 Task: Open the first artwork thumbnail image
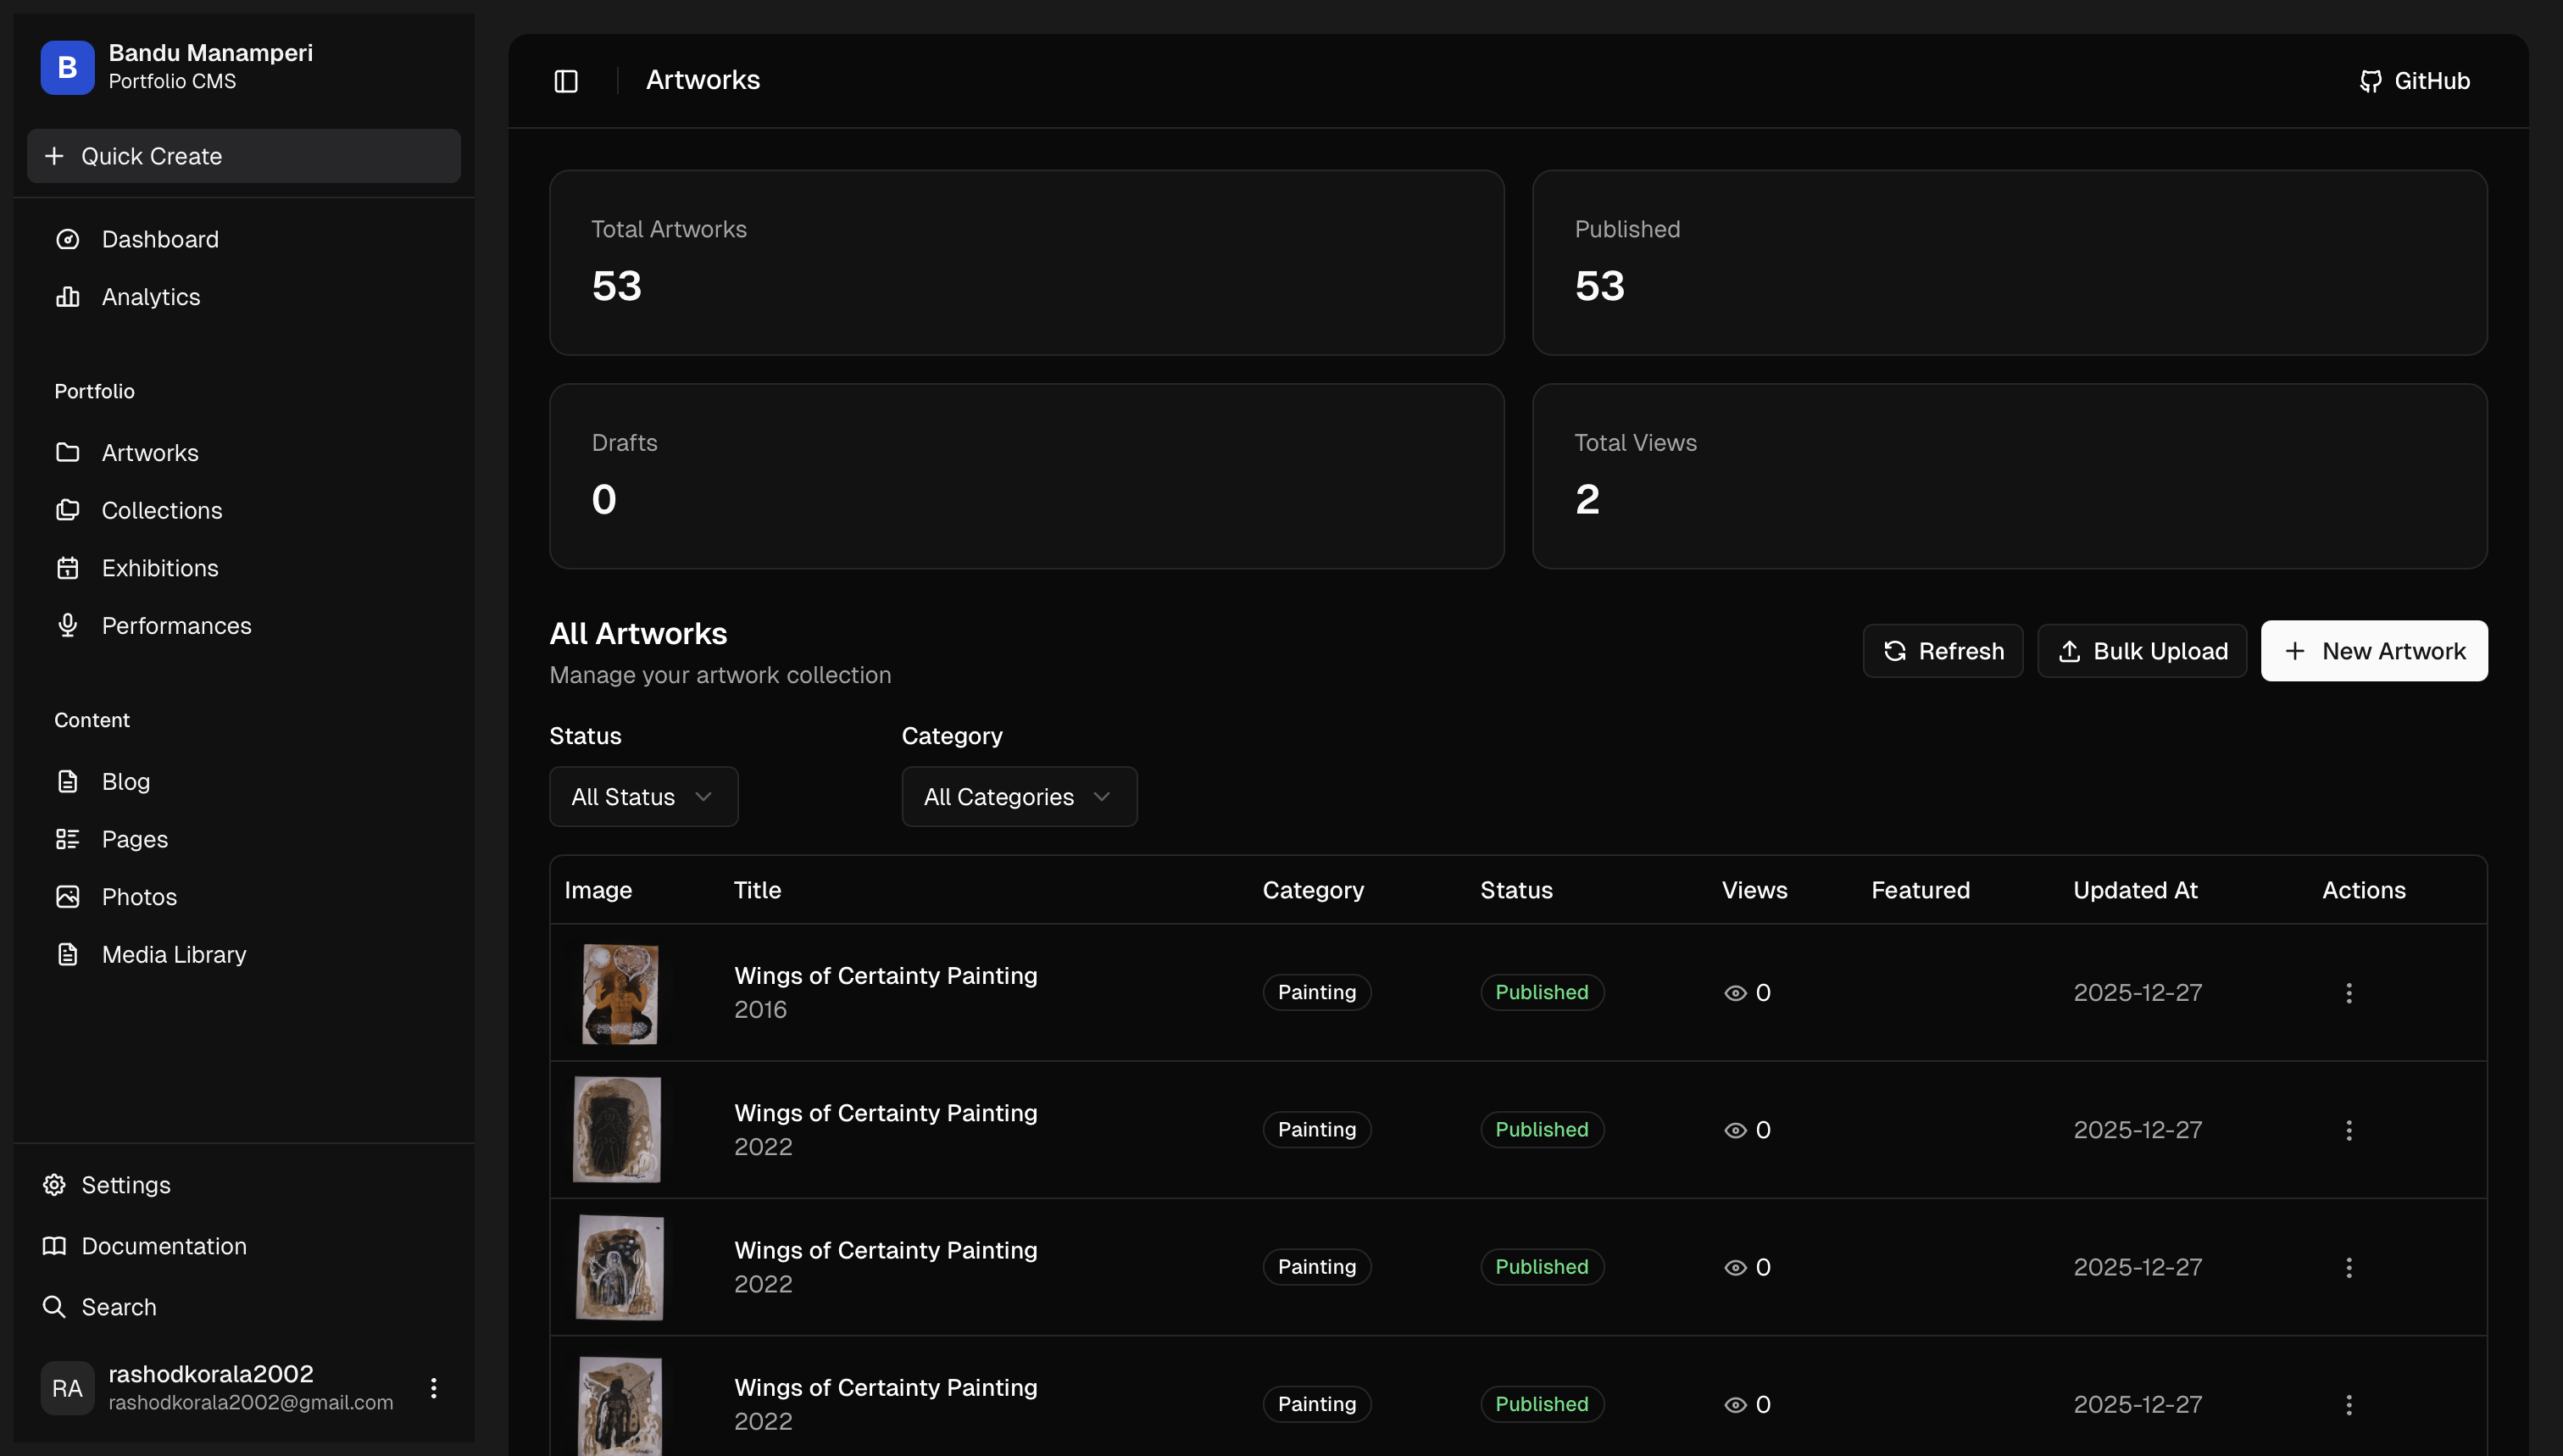[x=620, y=993]
